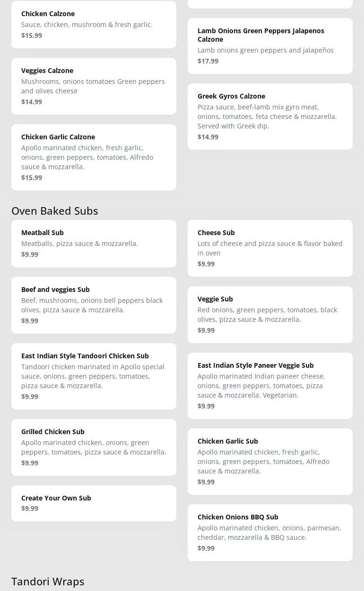Click the Greek Gyros Calzone description text

coord(267,117)
